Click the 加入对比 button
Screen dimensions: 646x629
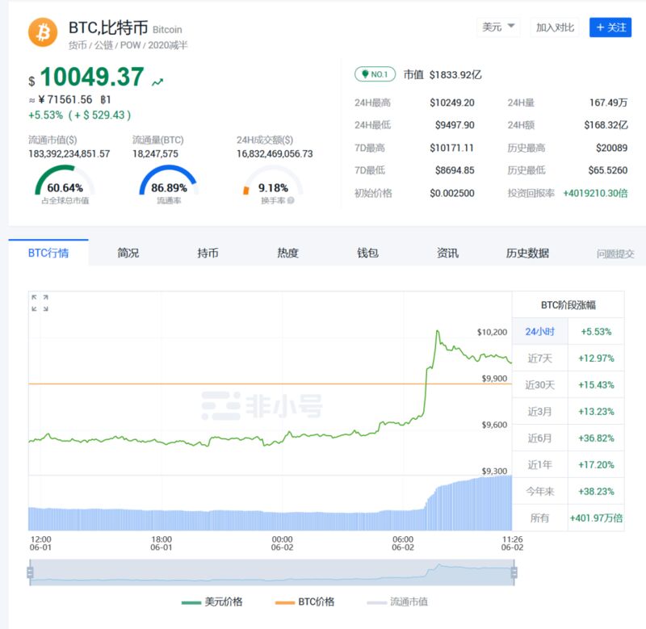point(555,27)
